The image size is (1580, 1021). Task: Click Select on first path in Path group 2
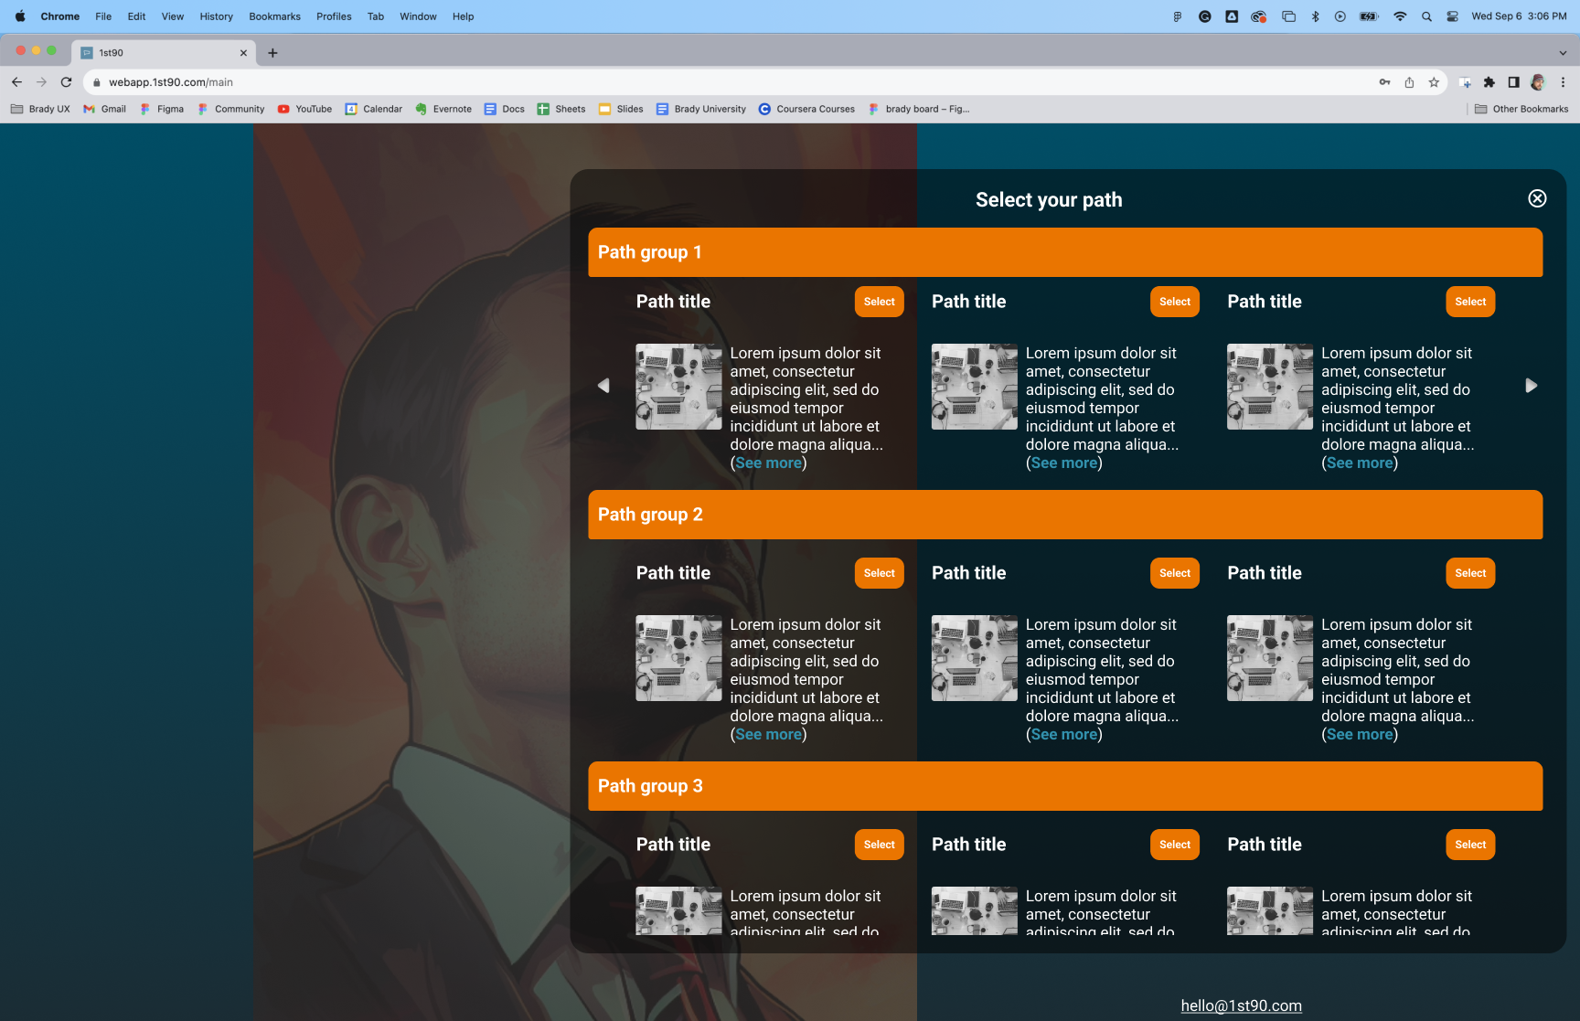pos(879,573)
